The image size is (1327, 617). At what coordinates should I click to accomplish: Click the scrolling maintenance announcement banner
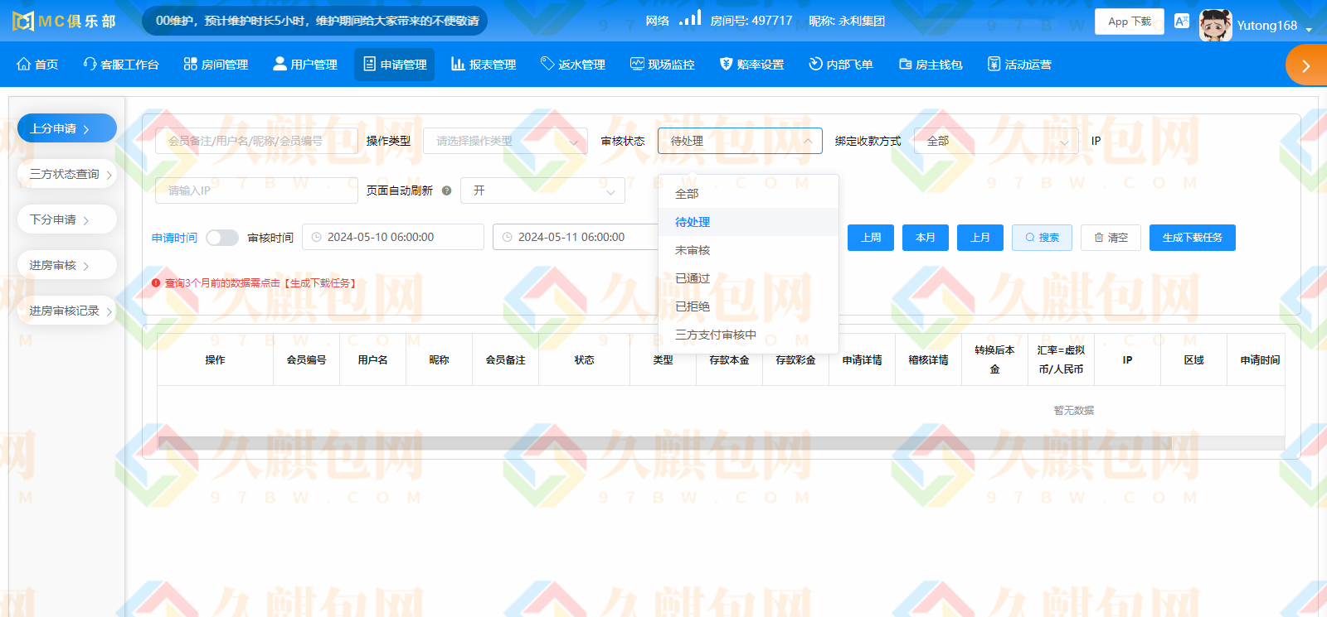[315, 21]
